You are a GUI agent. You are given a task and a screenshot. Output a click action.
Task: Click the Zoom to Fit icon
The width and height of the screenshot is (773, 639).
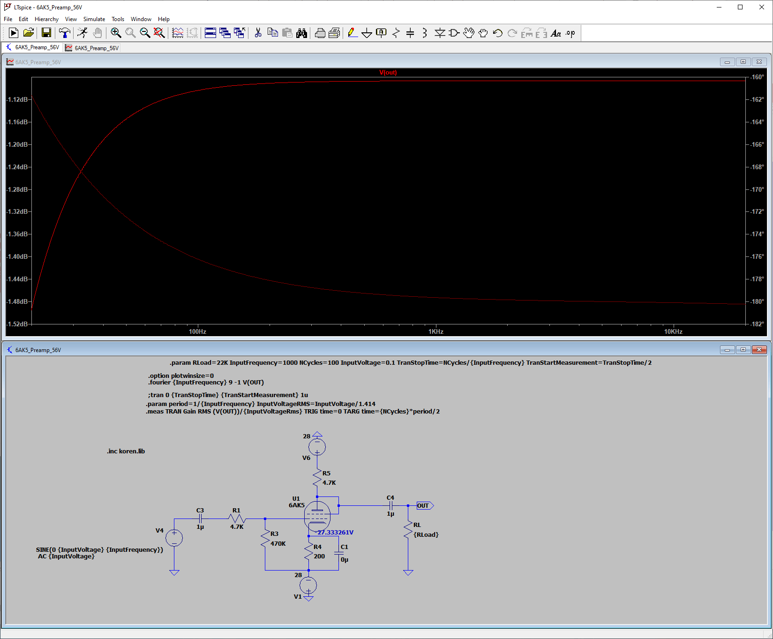pyautogui.click(x=159, y=33)
